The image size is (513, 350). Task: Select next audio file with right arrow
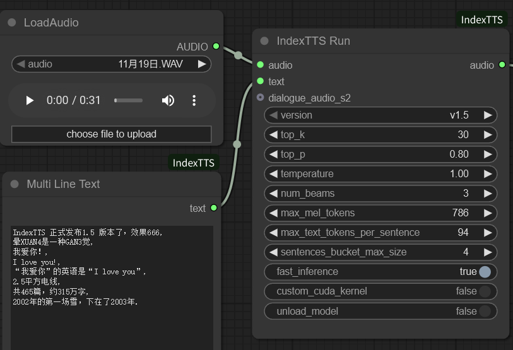point(202,64)
